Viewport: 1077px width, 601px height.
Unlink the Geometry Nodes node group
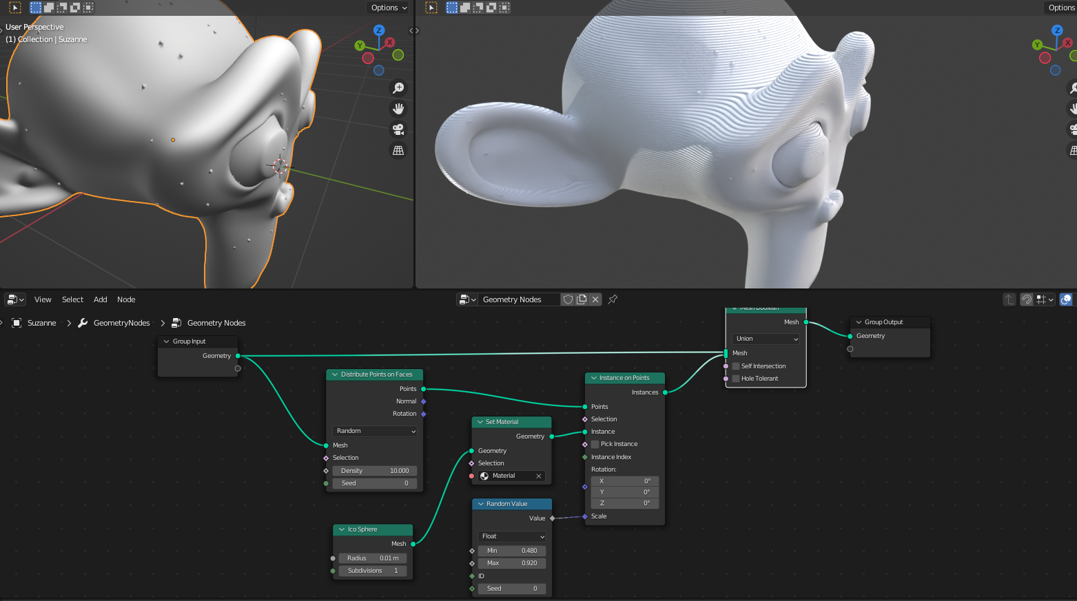[x=595, y=299]
